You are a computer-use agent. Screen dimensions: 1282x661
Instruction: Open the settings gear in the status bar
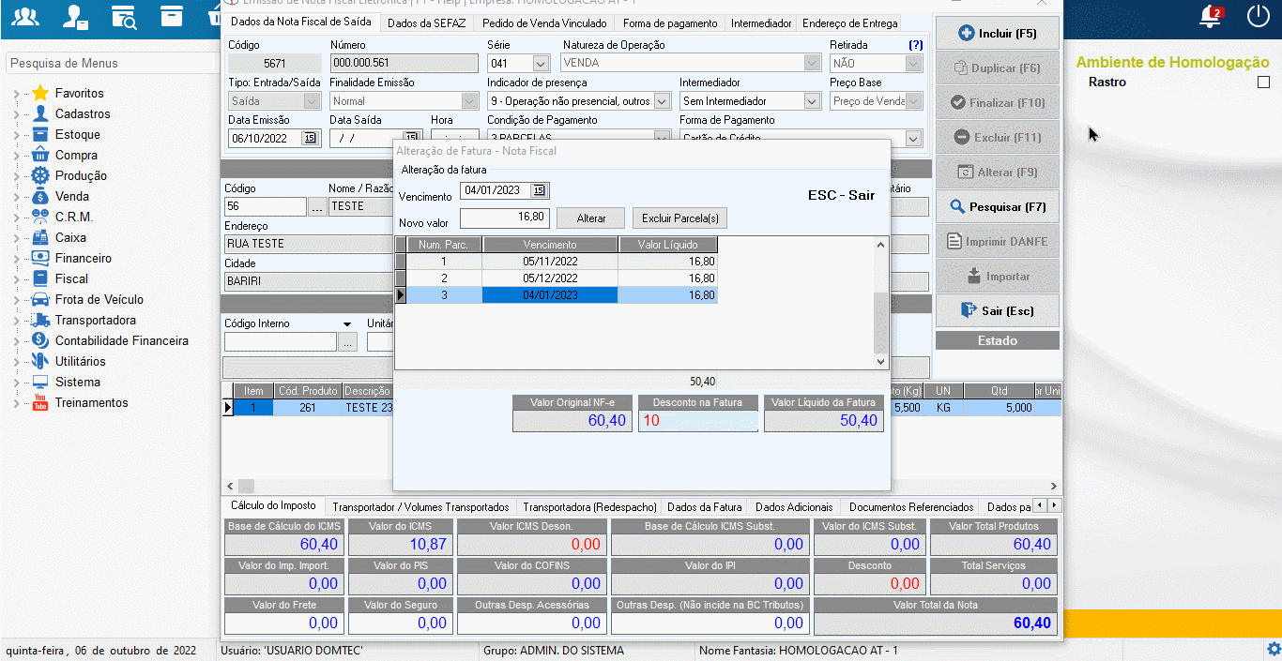tap(1274, 649)
